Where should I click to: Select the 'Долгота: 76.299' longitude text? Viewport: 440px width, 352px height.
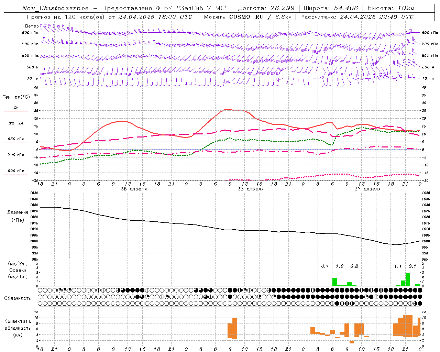(266, 8)
